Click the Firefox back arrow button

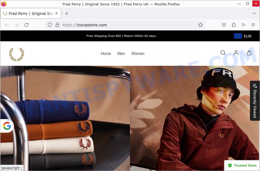click(7, 25)
